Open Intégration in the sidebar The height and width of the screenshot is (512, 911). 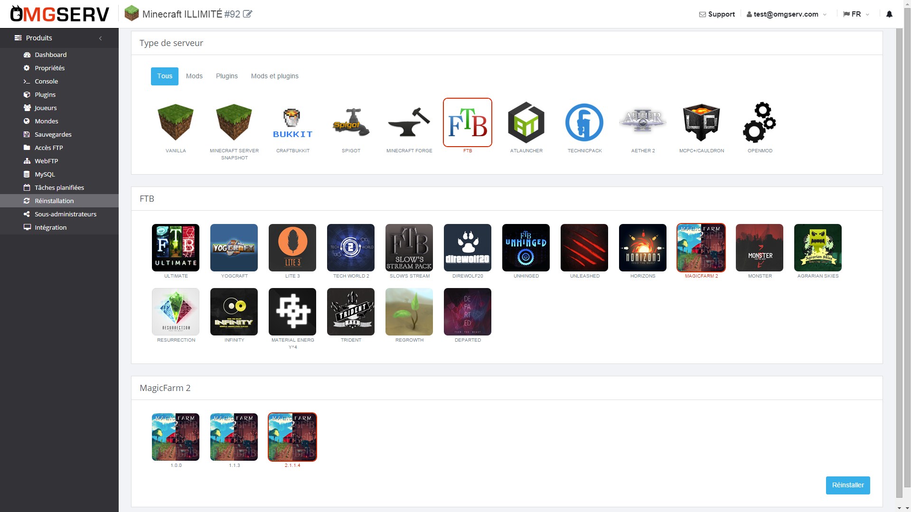pyautogui.click(x=59, y=227)
